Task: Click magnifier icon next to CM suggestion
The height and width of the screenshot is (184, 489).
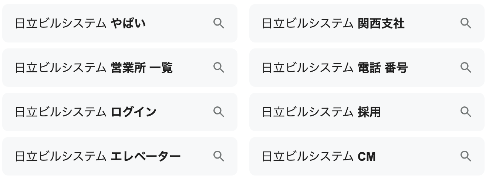Action: click(466, 156)
